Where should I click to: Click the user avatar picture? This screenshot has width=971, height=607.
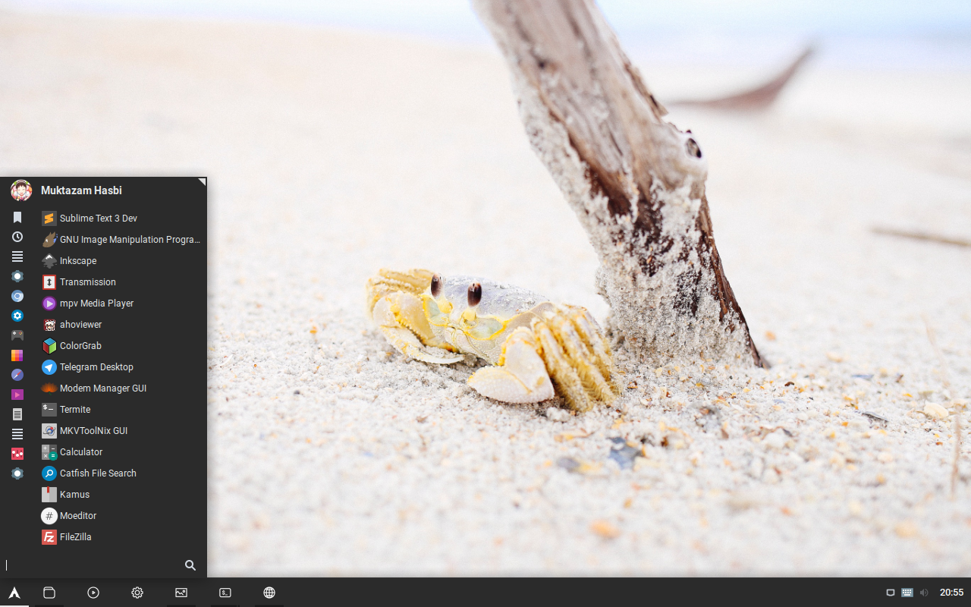coord(21,190)
